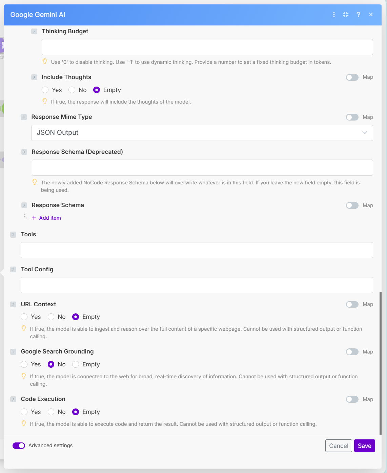Disable the Advanced settings toggle
387x473 pixels.
[19, 445]
